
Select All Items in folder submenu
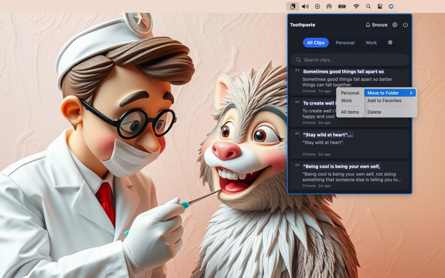click(350, 112)
